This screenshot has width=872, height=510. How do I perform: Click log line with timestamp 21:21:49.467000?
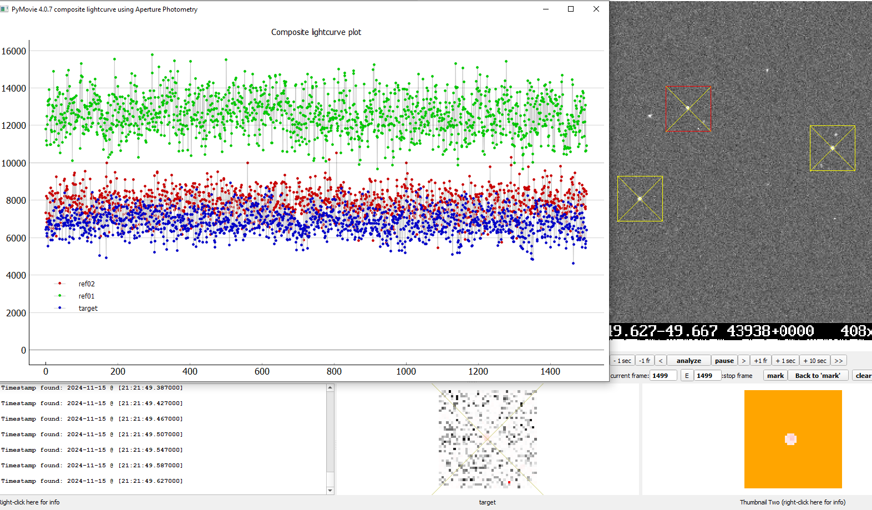pos(92,419)
